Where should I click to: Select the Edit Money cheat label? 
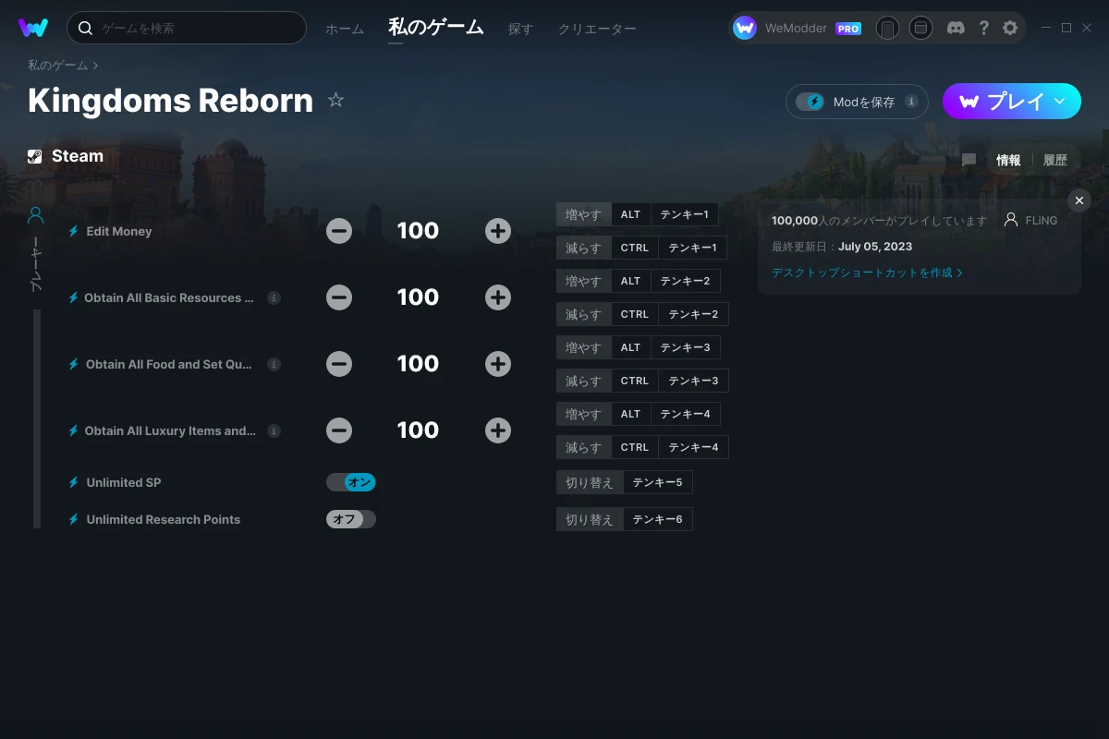point(119,231)
